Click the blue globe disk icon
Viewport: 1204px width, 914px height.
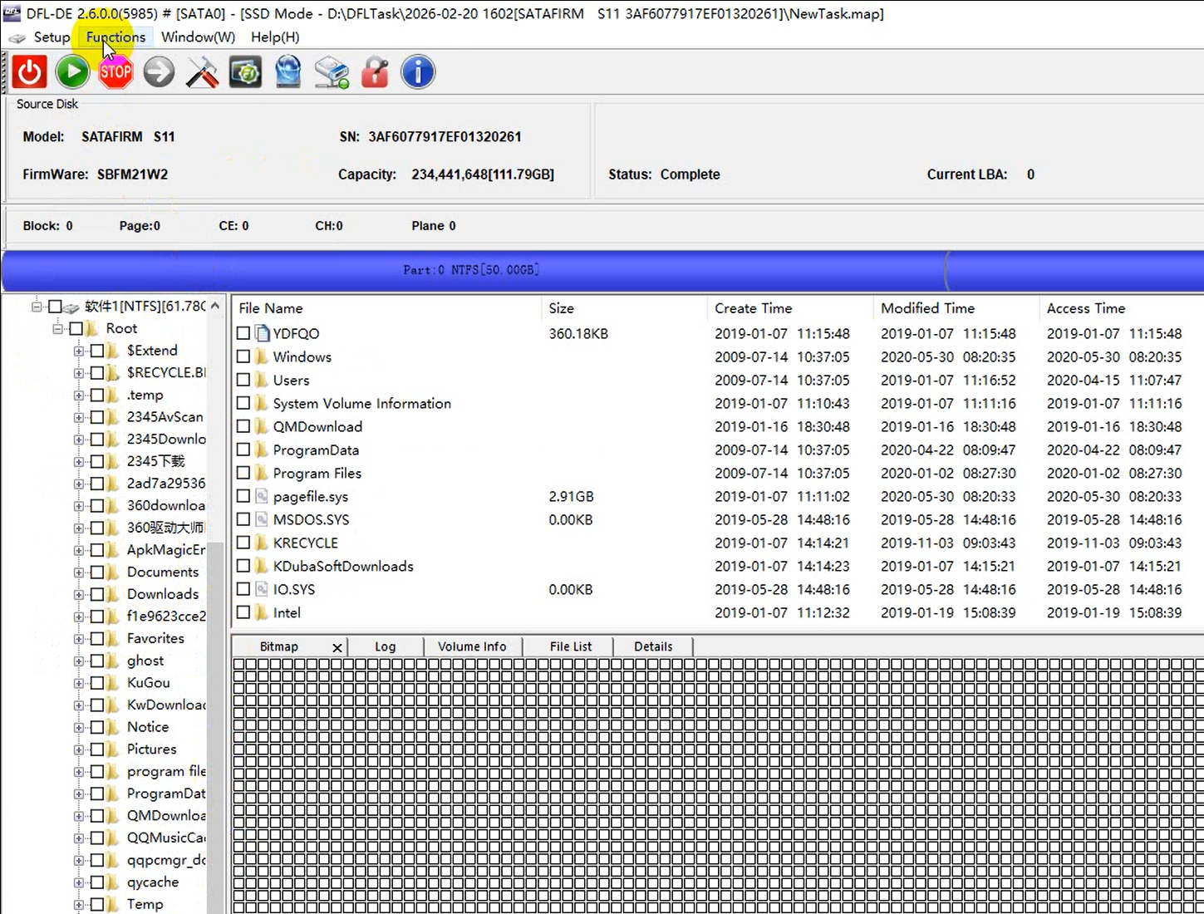pyautogui.click(x=288, y=72)
